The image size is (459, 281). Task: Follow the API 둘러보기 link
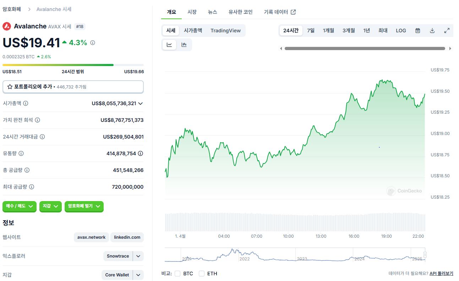pyautogui.click(x=441, y=274)
